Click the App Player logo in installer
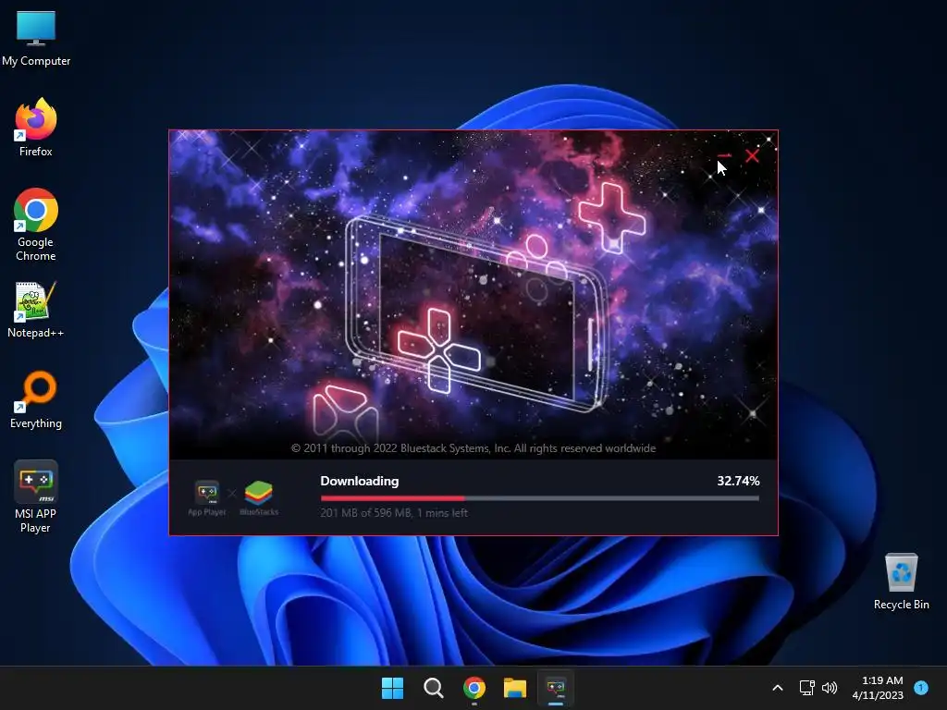947x710 pixels. tap(206, 498)
